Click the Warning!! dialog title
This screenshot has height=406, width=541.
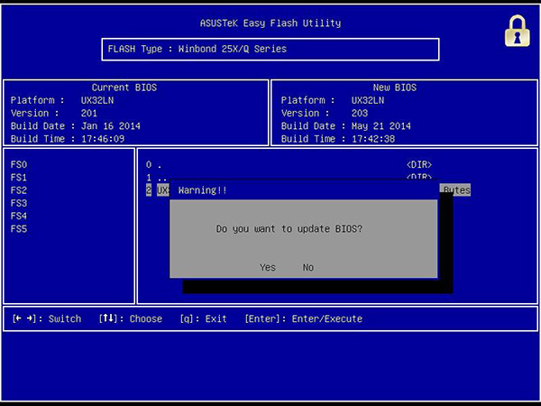(x=203, y=190)
